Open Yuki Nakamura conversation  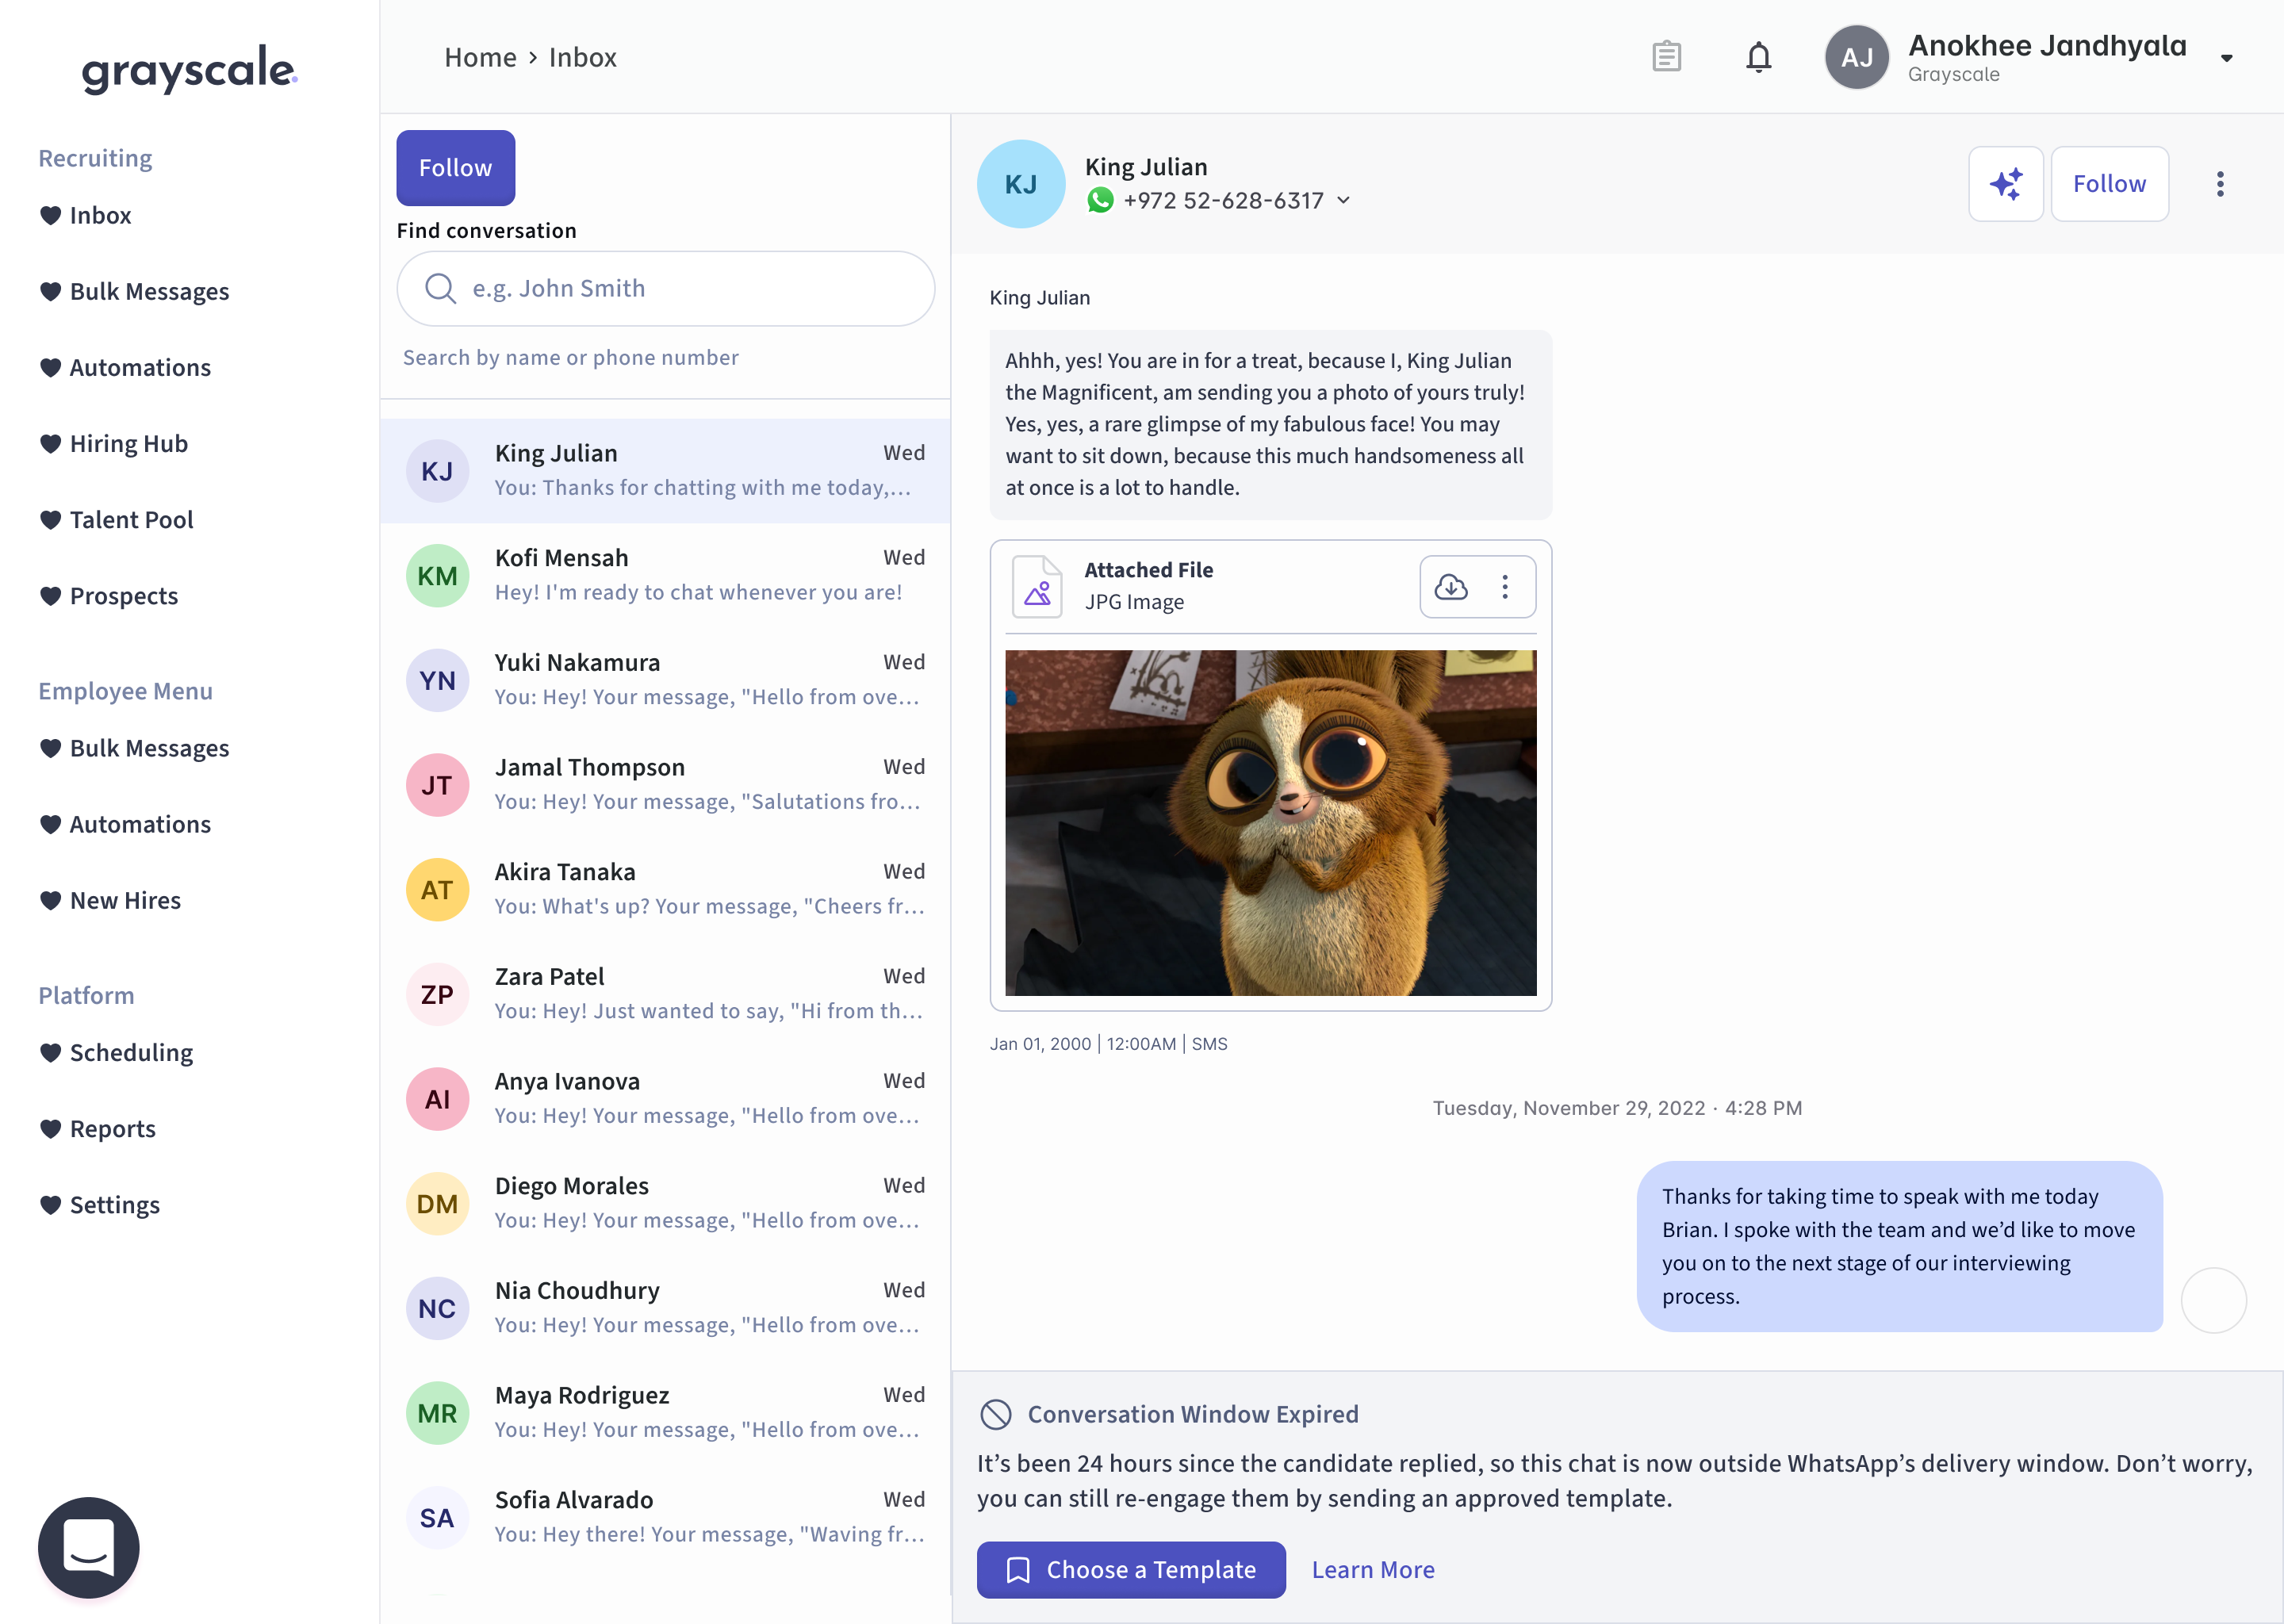[x=665, y=681]
